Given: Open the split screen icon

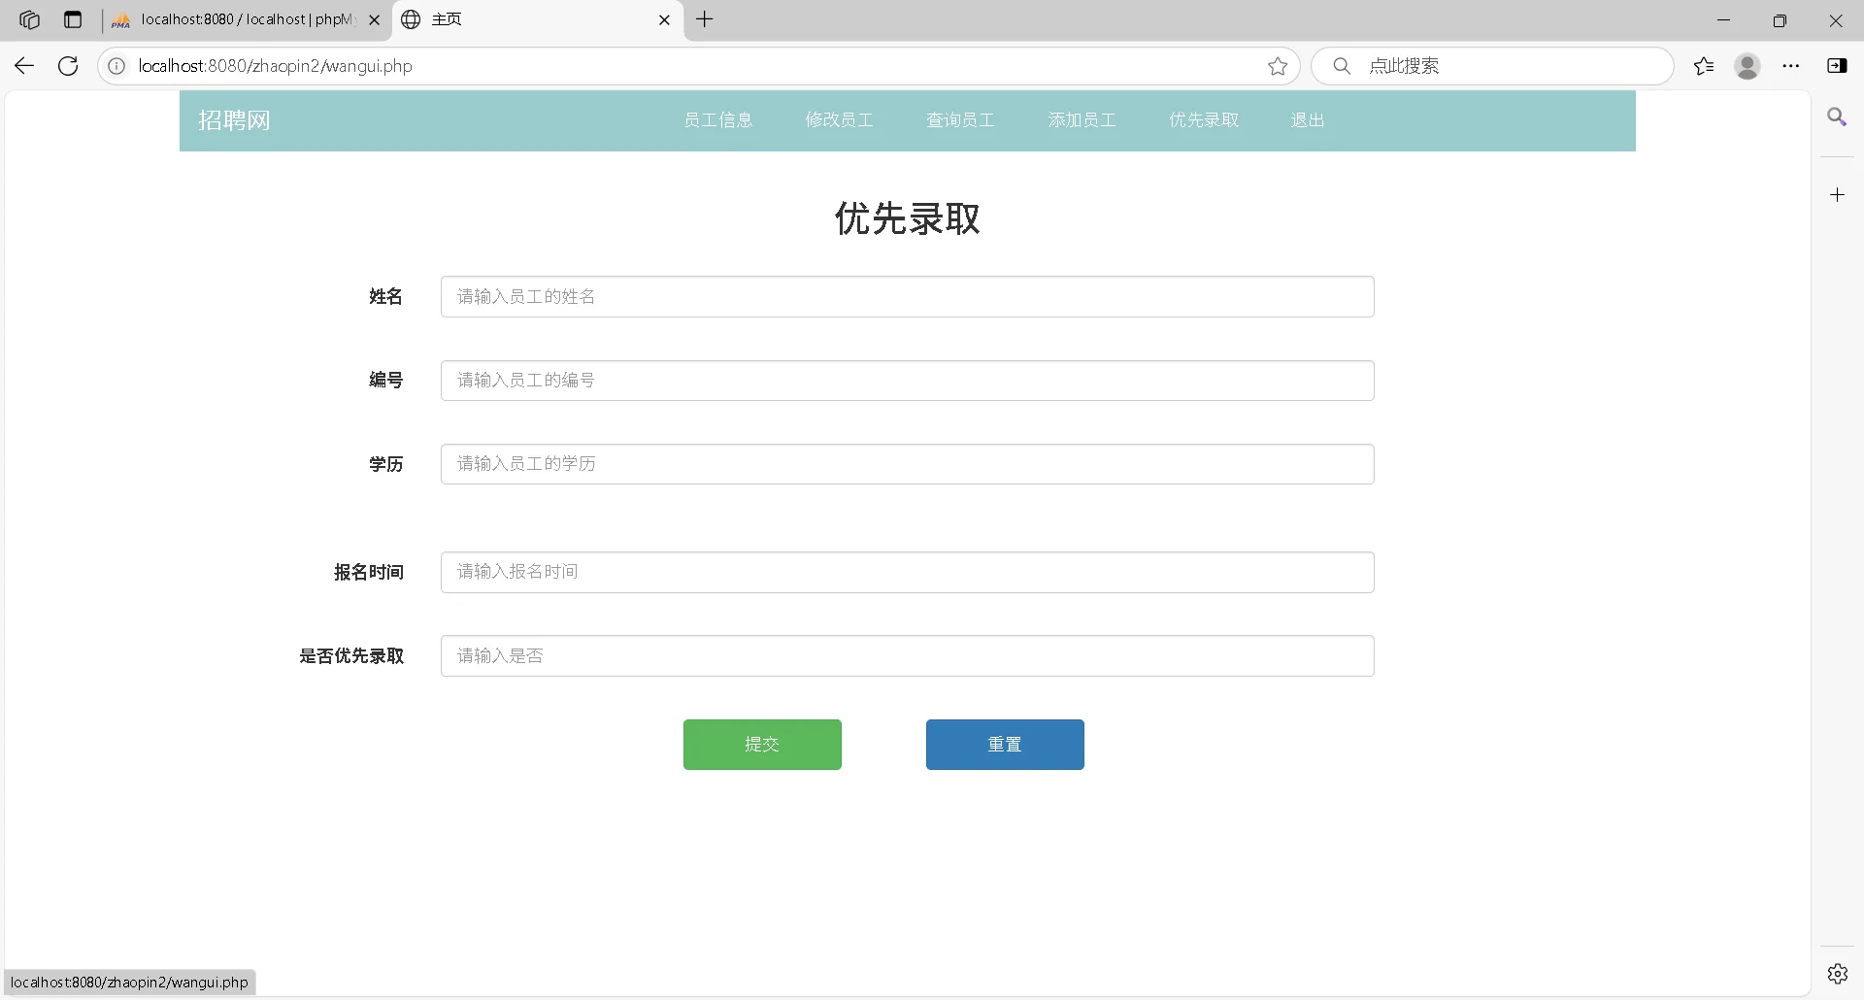Looking at the screenshot, I should 1838,66.
